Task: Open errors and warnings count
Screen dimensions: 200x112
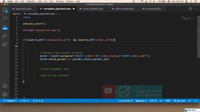Action: 38,101
